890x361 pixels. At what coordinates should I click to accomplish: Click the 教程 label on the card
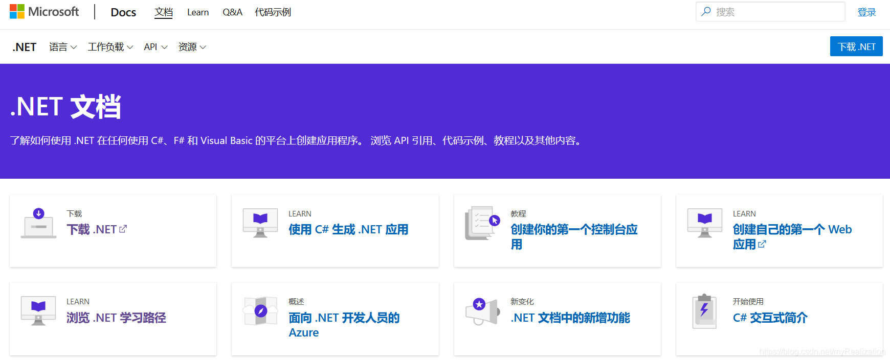518,214
